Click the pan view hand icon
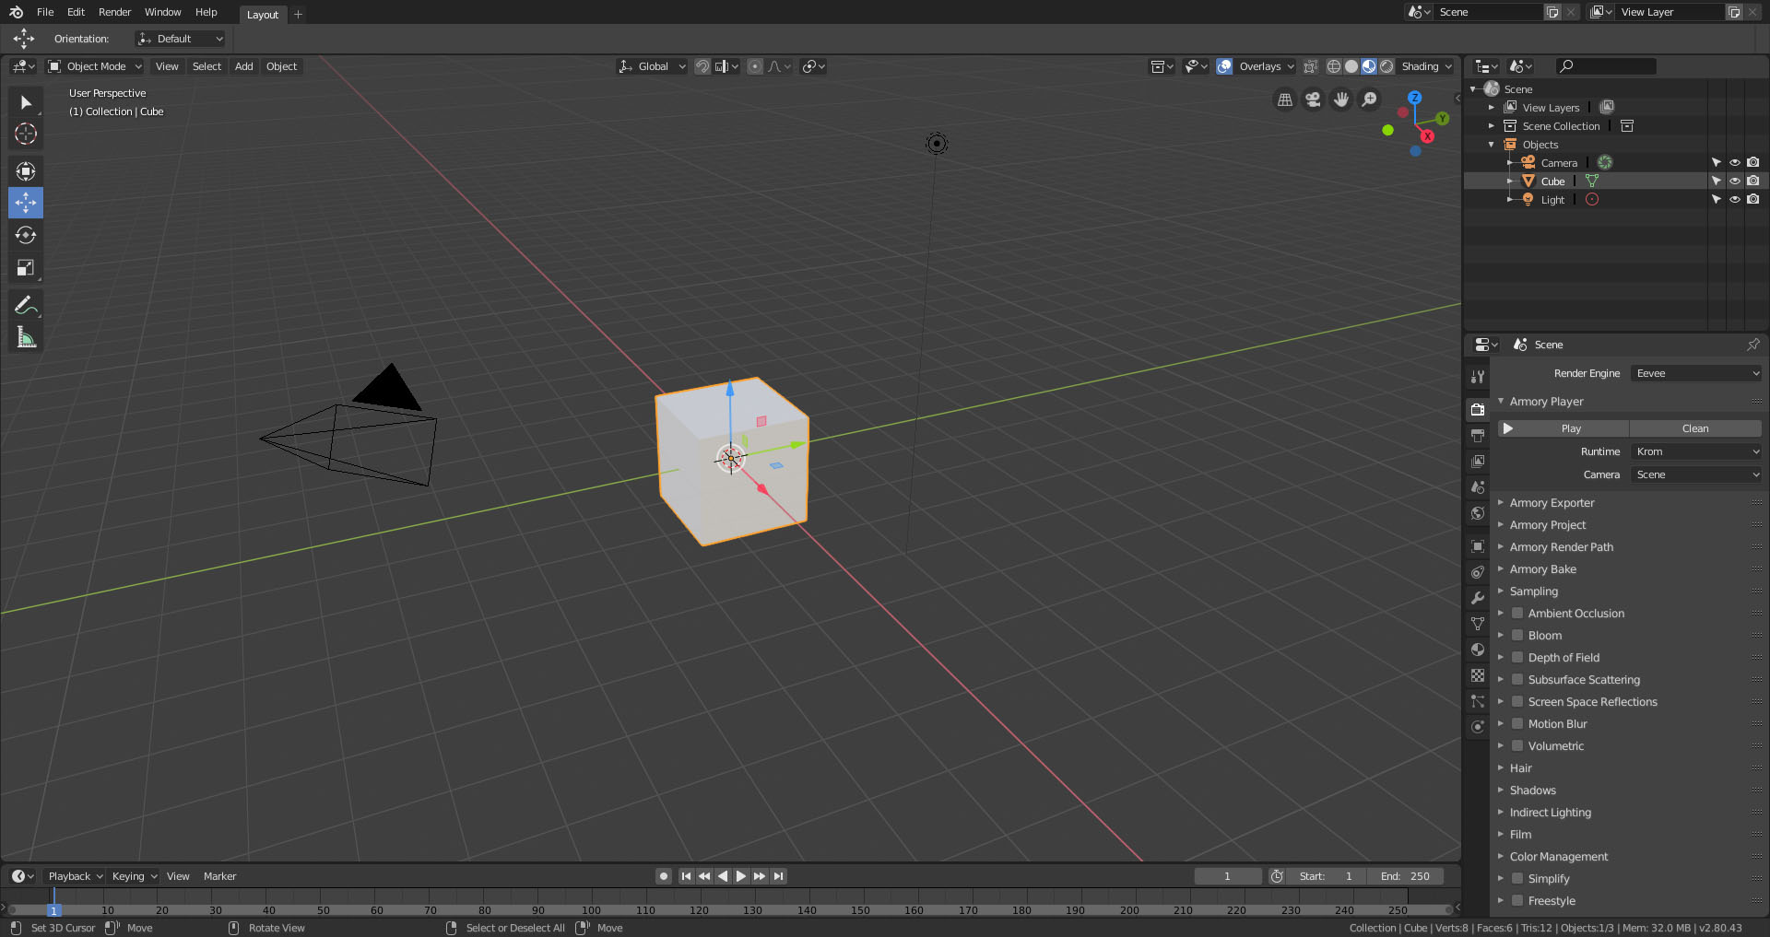The width and height of the screenshot is (1770, 937). (1341, 100)
